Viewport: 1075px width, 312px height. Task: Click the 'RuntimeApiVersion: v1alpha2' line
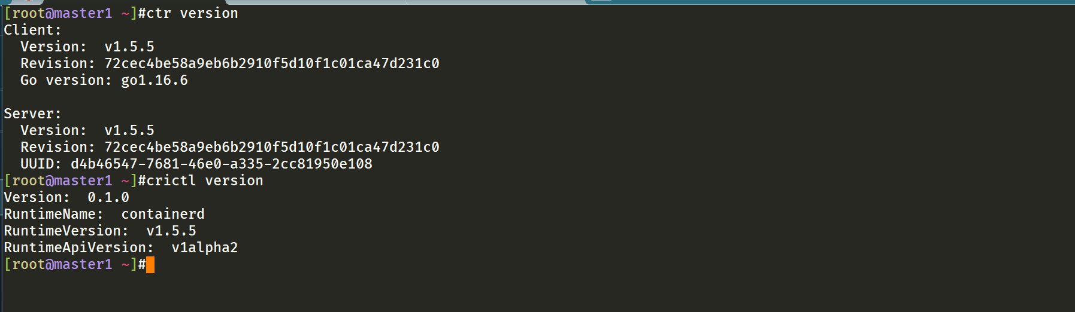click(x=121, y=247)
